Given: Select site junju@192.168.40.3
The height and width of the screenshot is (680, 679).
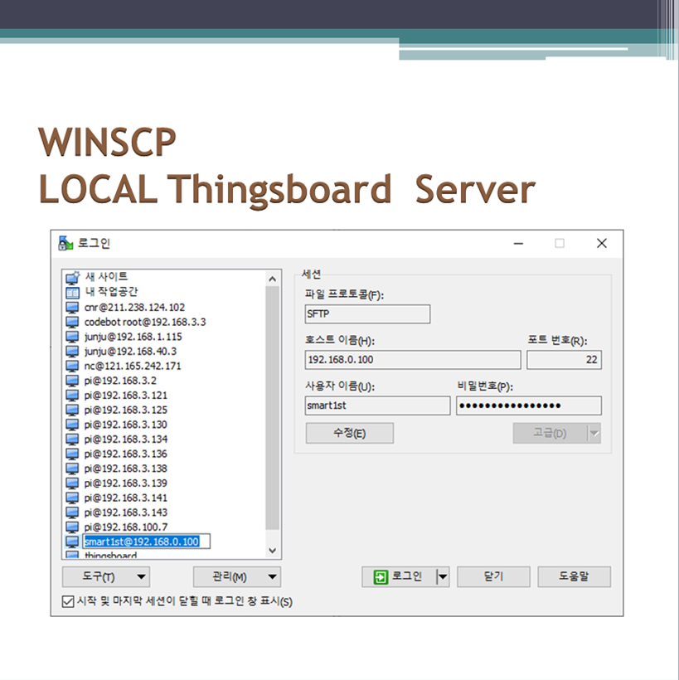Looking at the screenshot, I should [x=130, y=352].
